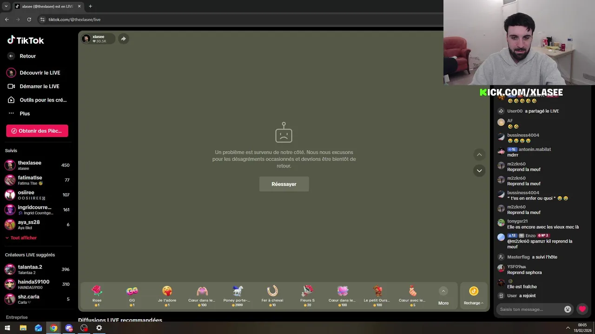Share the LIVE with arrow icon
The width and height of the screenshot is (595, 334).
pyautogui.click(x=123, y=39)
